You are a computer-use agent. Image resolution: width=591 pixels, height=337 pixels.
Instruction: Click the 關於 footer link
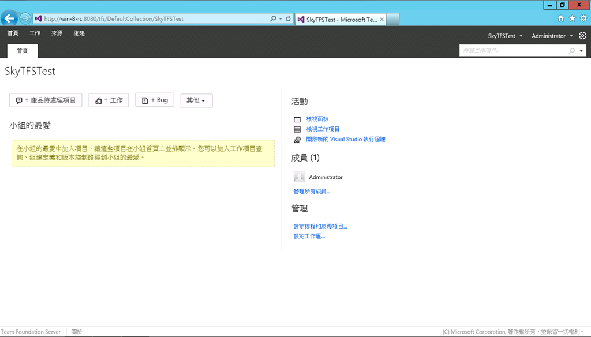point(77,332)
